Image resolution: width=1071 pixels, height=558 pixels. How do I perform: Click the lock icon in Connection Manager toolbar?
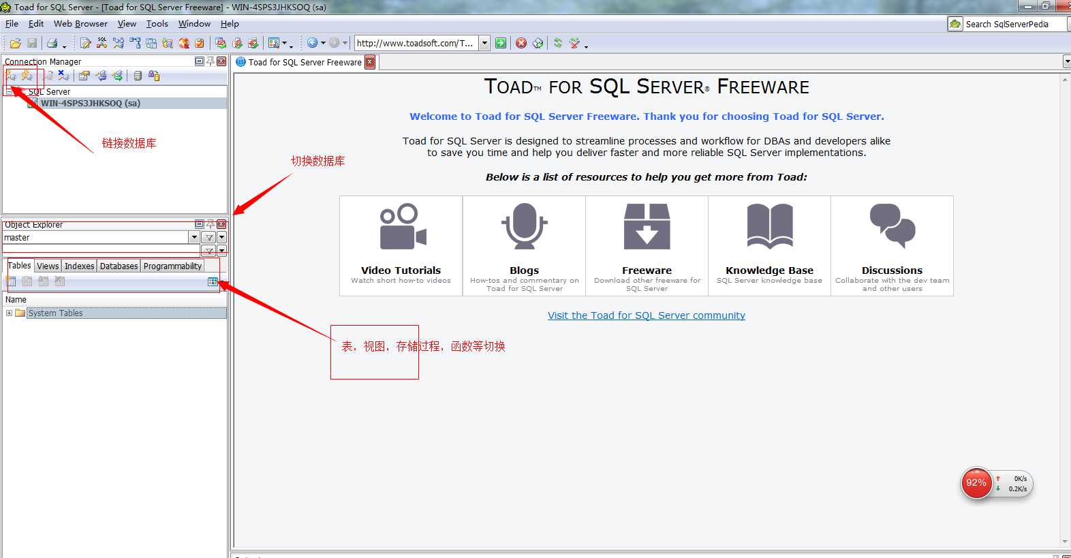point(154,76)
